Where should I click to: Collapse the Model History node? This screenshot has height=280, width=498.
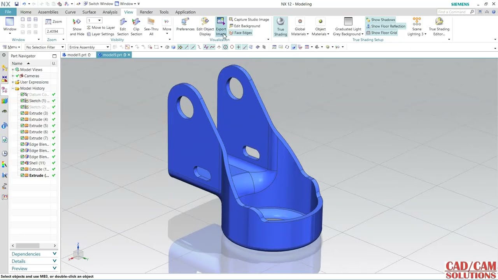[x=13, y=88]
